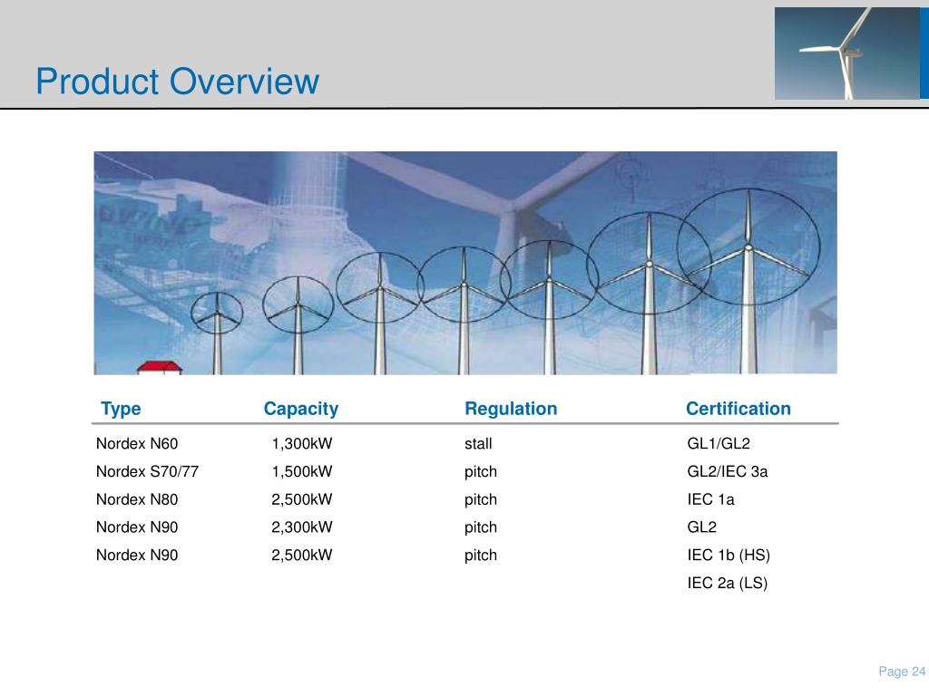
Task: Click the "Product Overview" slide title
Action: click(177, 81)
